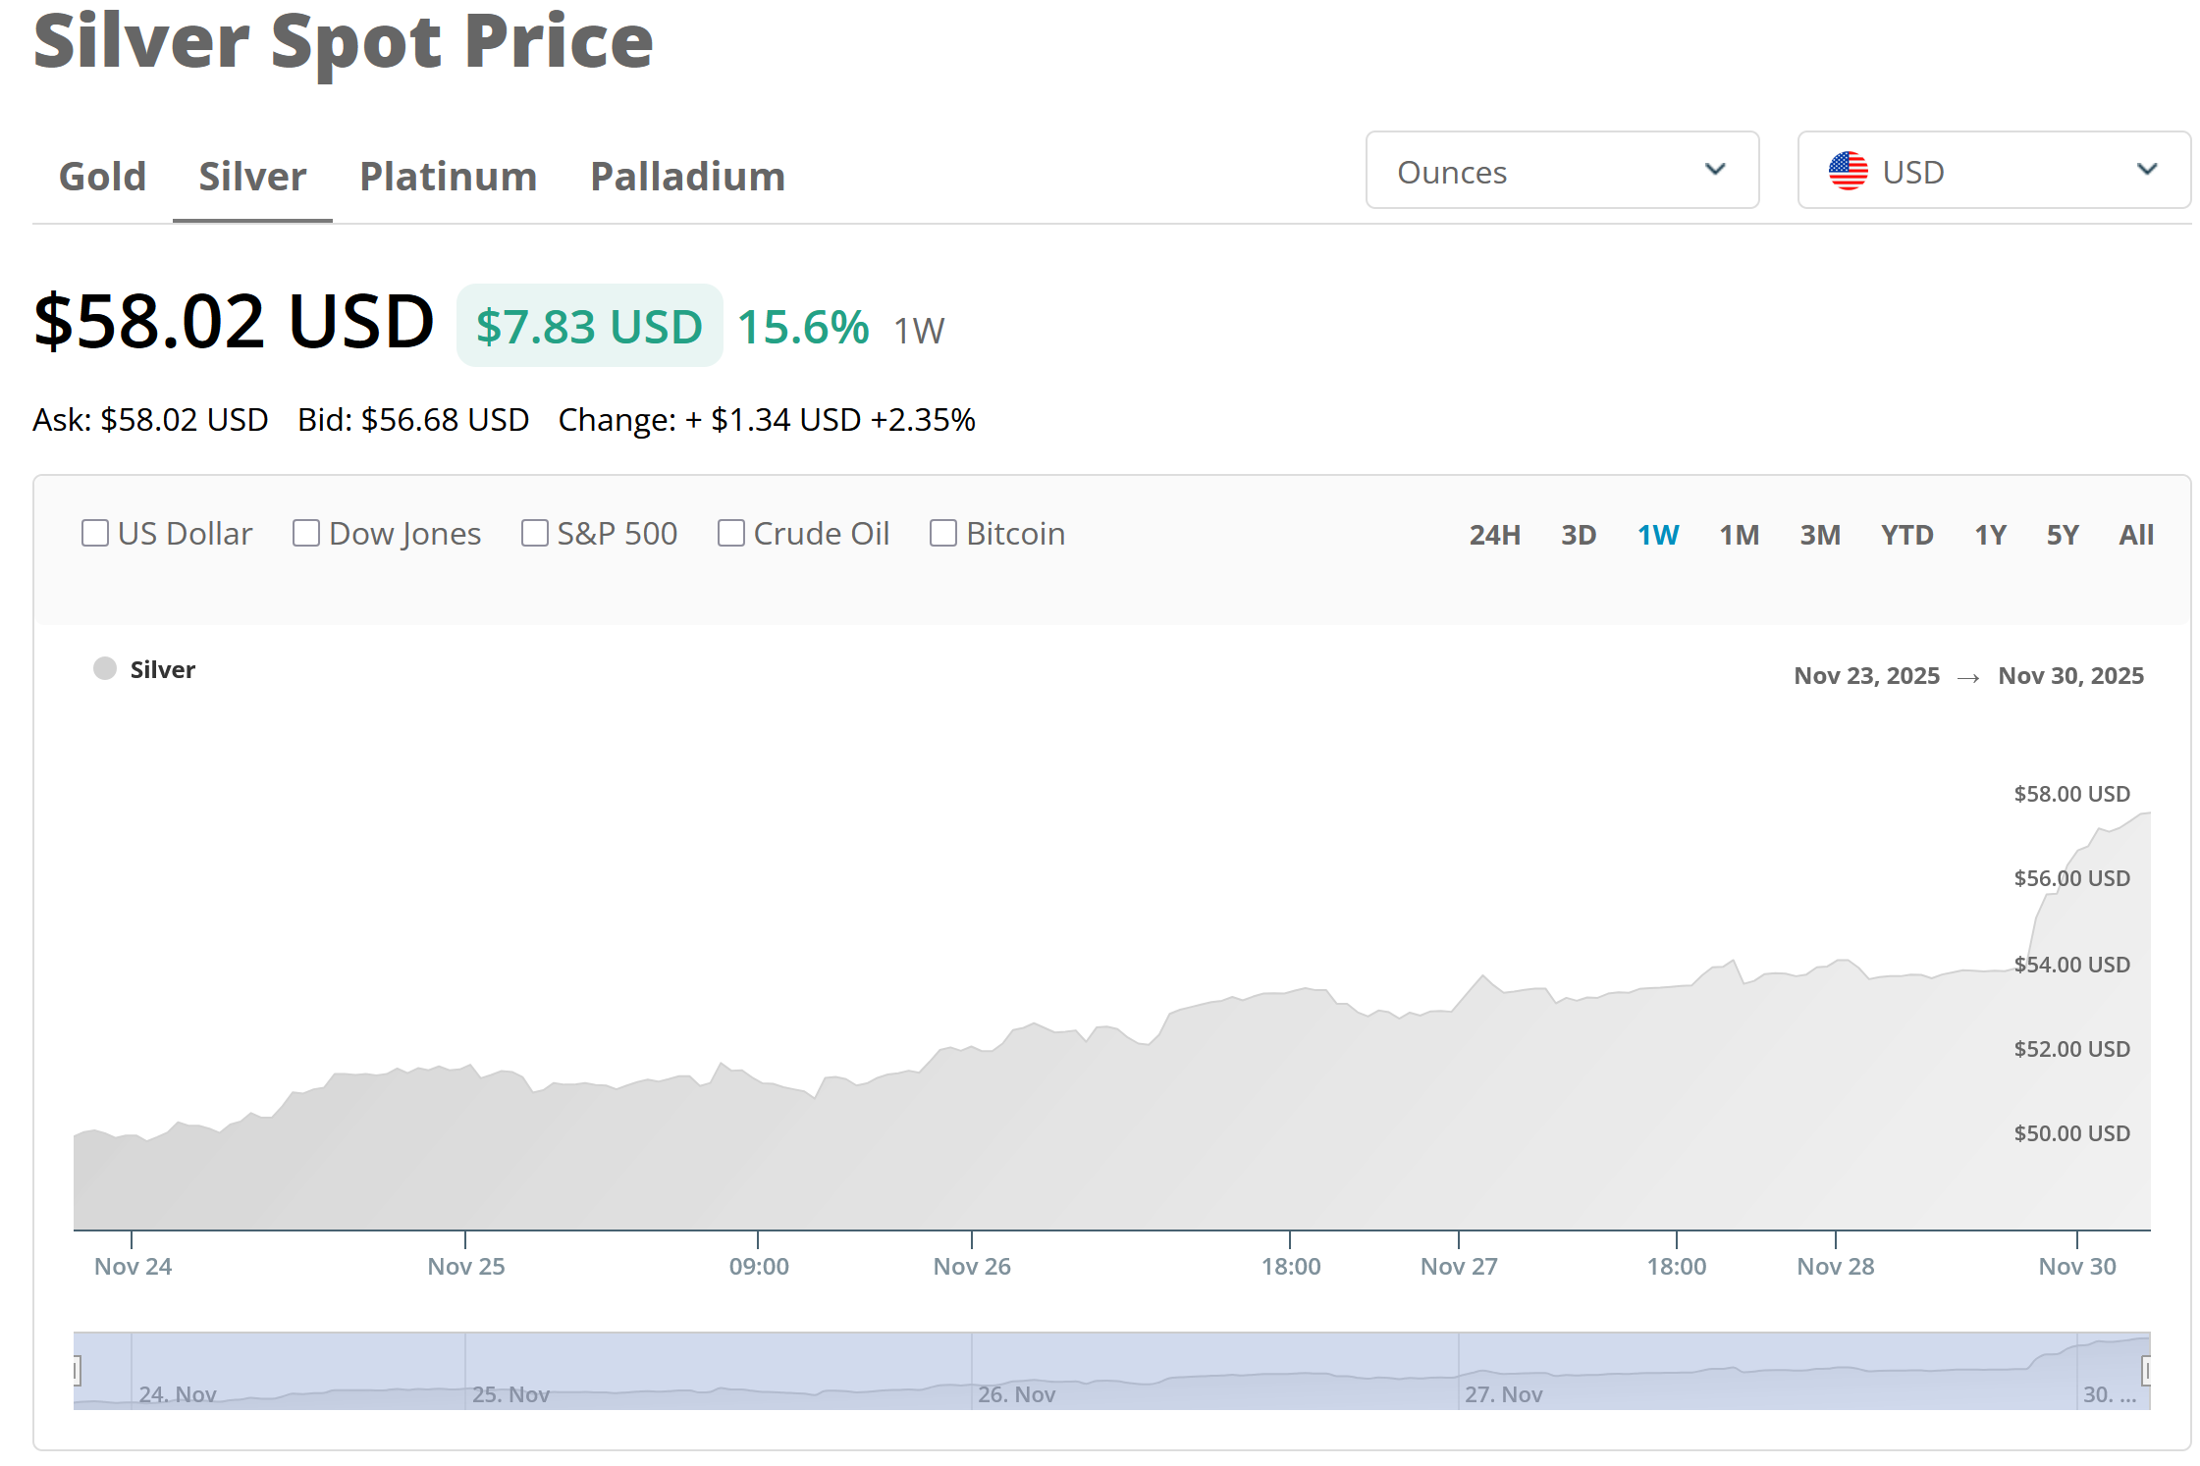Choose the YTD chart range
Screen dimensions: 2200x1466
point(1906,535)
